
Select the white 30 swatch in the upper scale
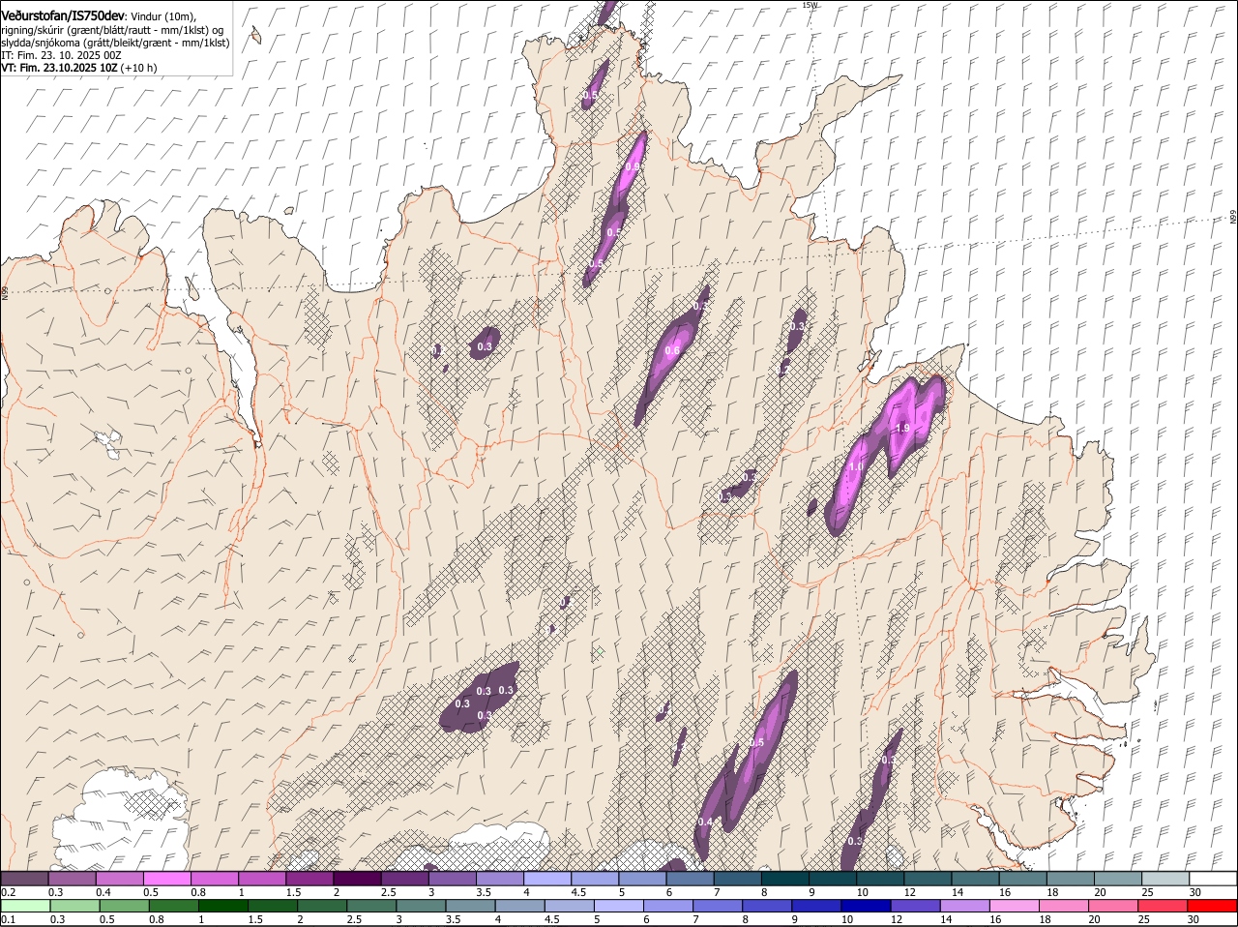coord(1211,878)
